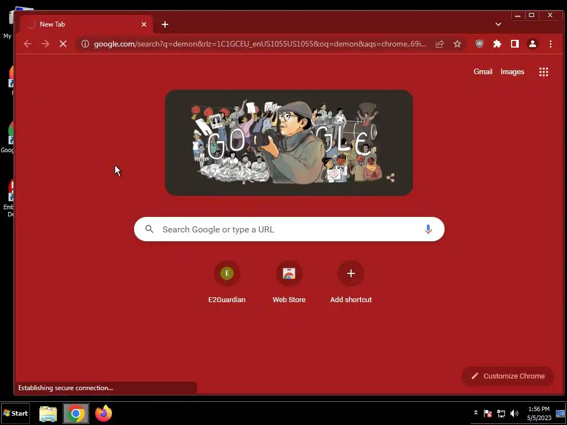Viewport: 567px width, 425px height.
Task: Open the E2Guardian shortcut
Action: 227,283
